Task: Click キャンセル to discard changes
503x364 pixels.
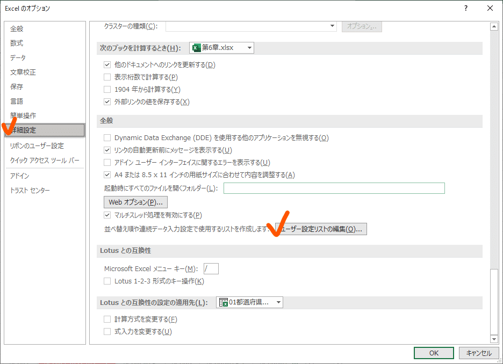Action: tap(479, 353)
